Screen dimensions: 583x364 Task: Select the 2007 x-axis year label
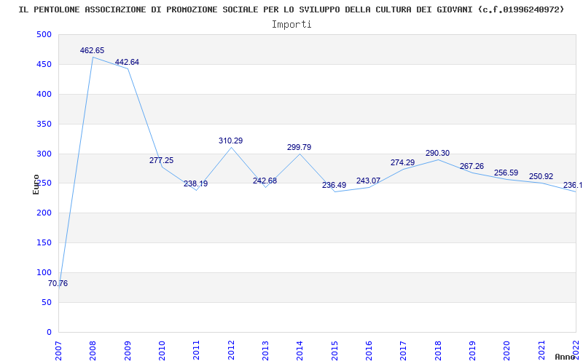pos(59,350)
